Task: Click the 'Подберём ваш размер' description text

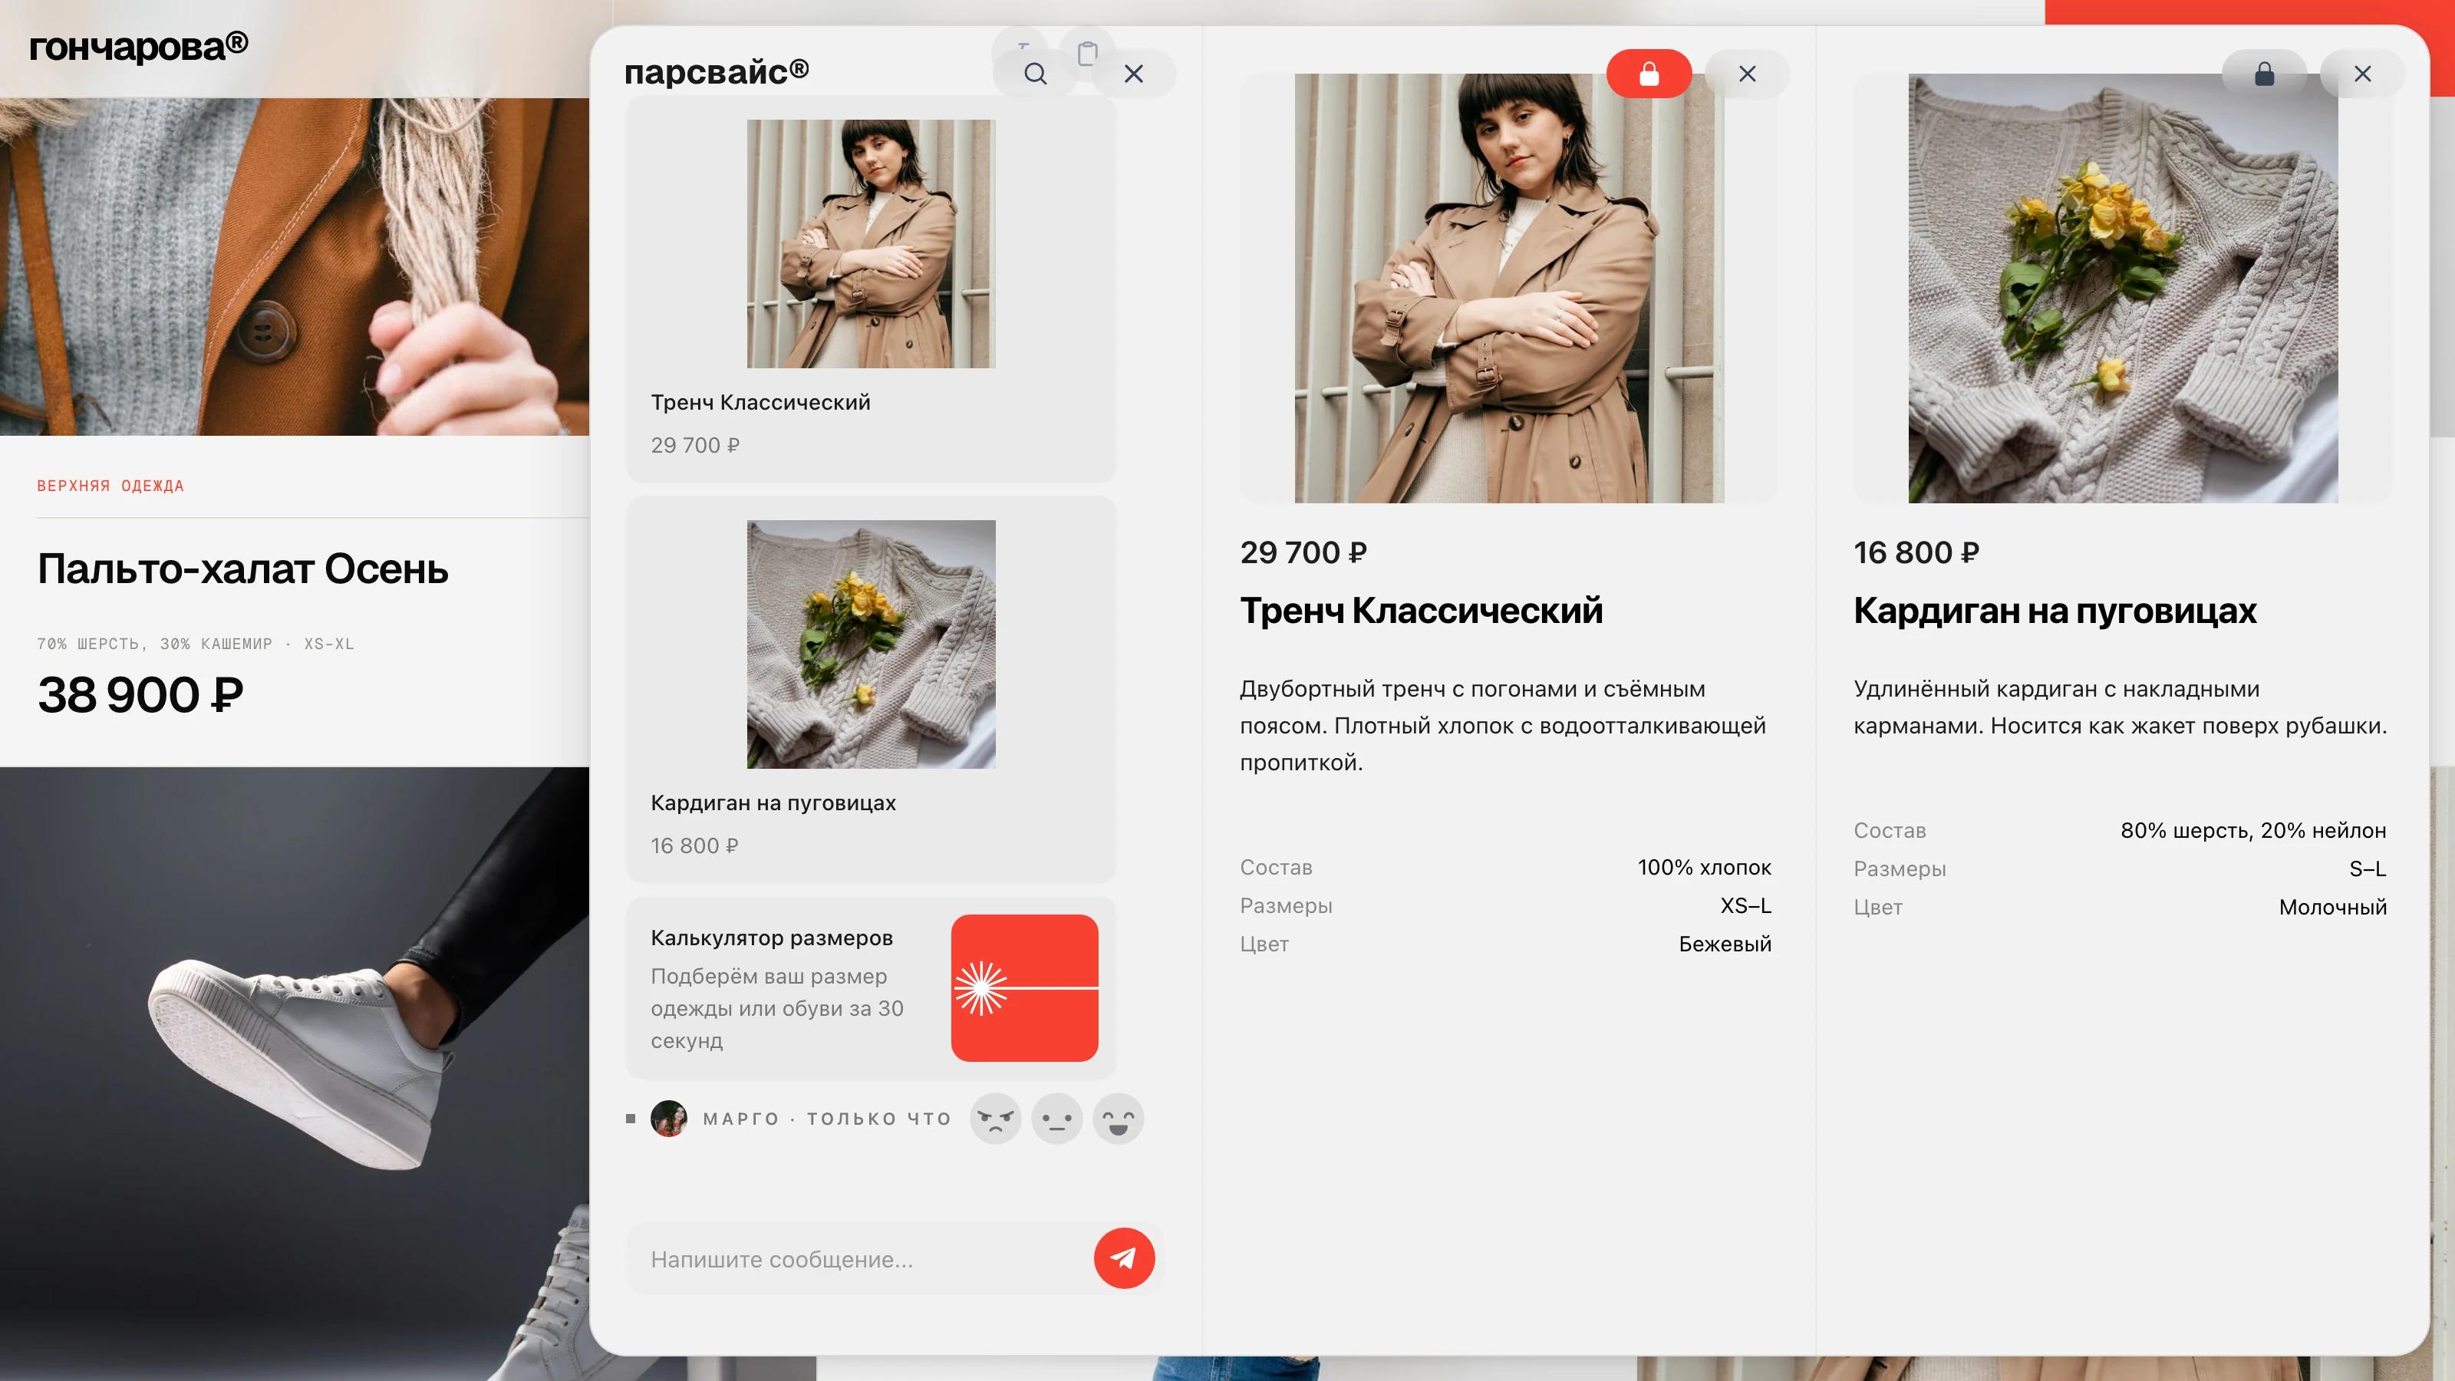Action: 776,1008
